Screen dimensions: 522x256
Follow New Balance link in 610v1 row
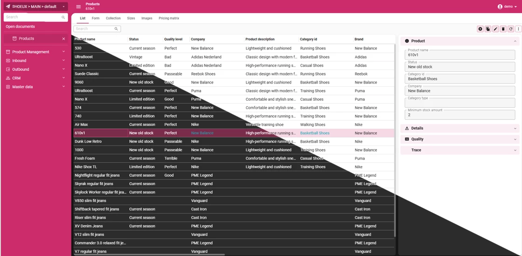tap(202, 133)
